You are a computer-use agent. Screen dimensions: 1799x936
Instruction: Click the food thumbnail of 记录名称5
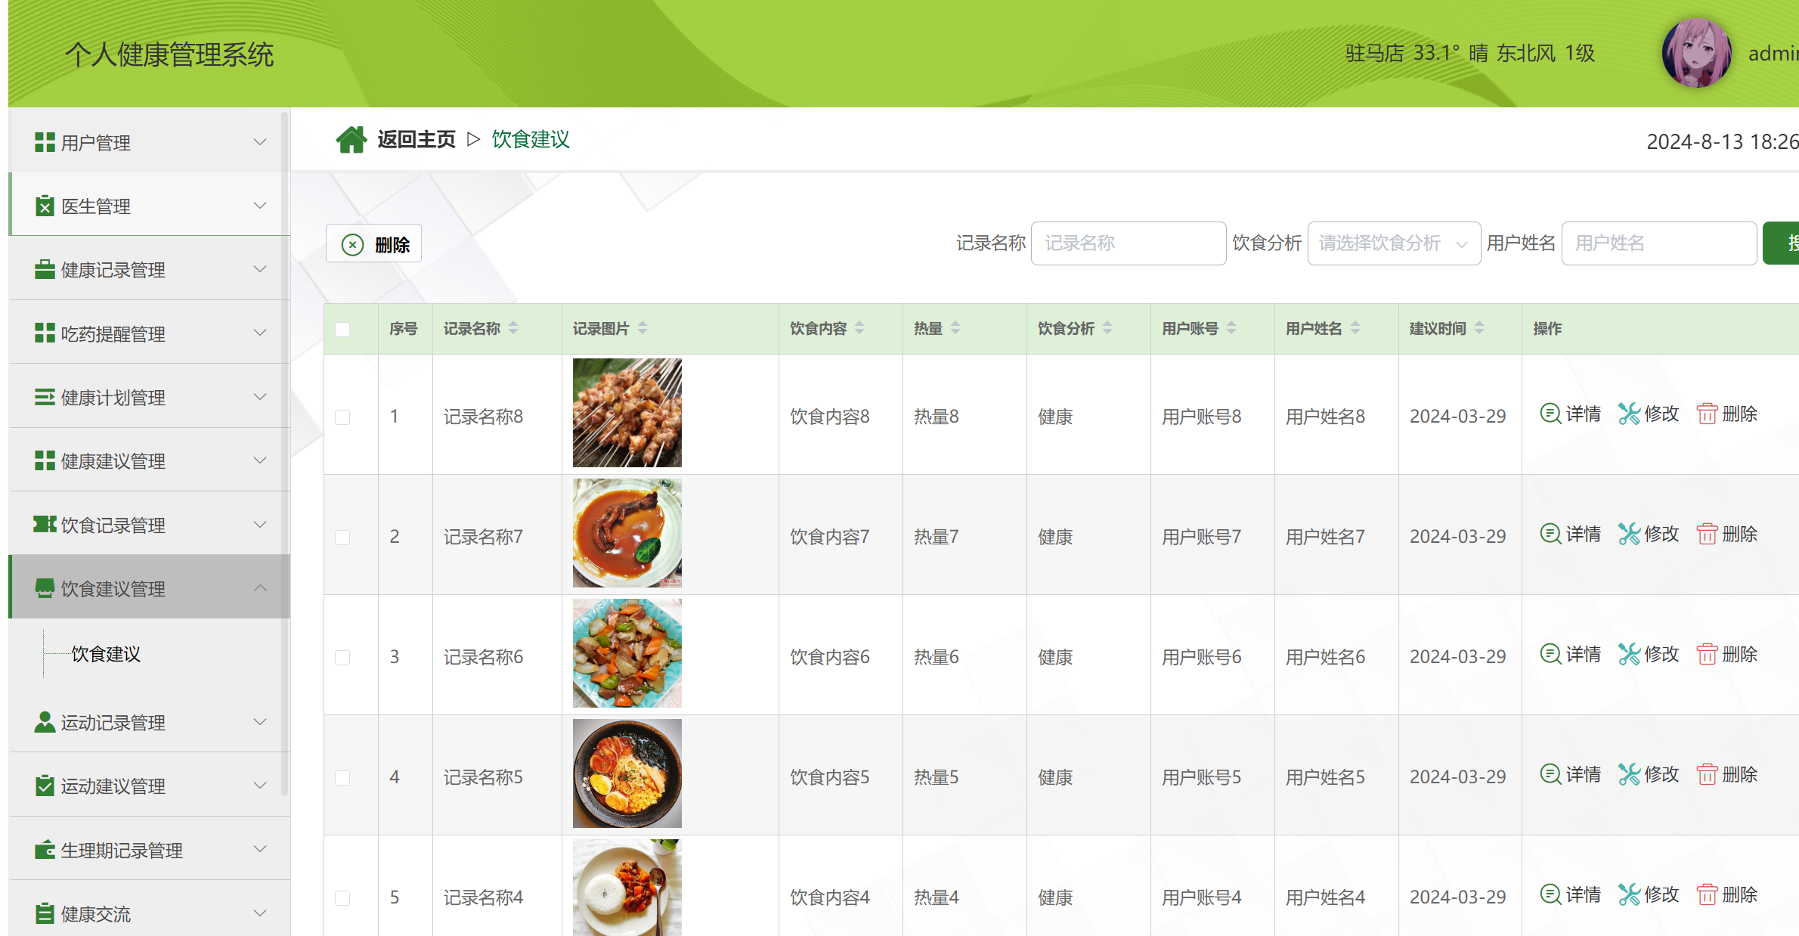(x=627, y=773)
